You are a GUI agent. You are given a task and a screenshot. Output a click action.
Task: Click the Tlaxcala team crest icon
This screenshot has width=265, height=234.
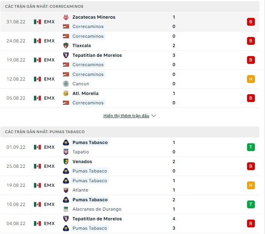pos(66,46)
